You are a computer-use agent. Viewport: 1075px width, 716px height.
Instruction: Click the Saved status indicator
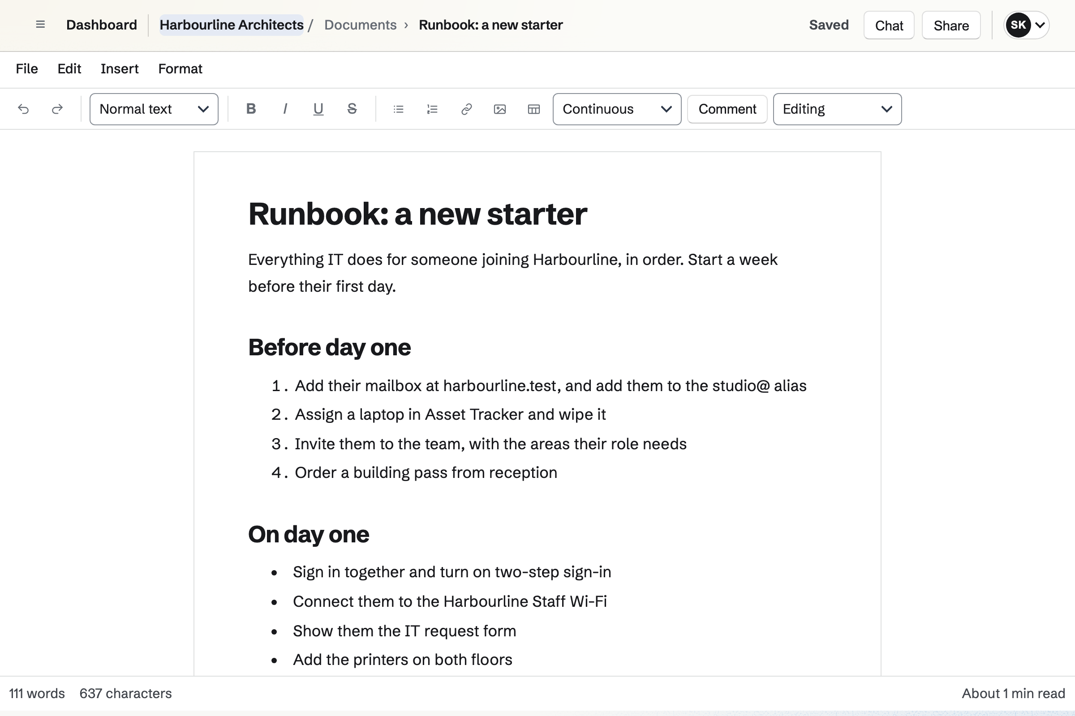pos(829,25)
